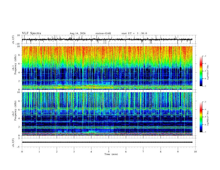Click the 7 minute tick label
Image resolution: width=220 pixels, height=170 pixels.
point(143,152)
